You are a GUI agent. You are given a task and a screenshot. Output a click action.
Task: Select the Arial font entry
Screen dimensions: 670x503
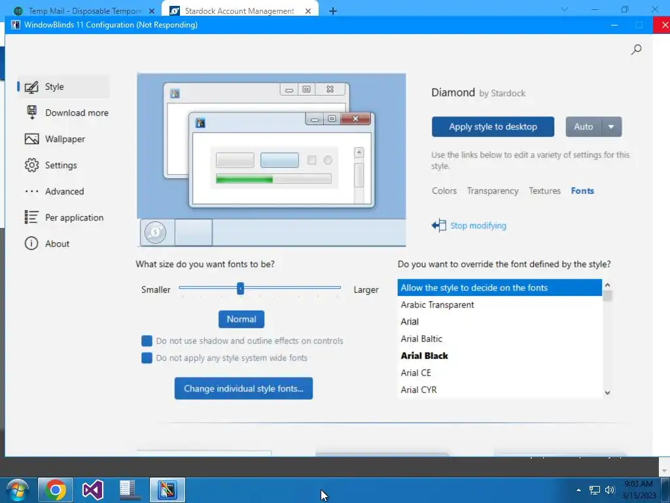pyautogui.click(x=499, y=322)
